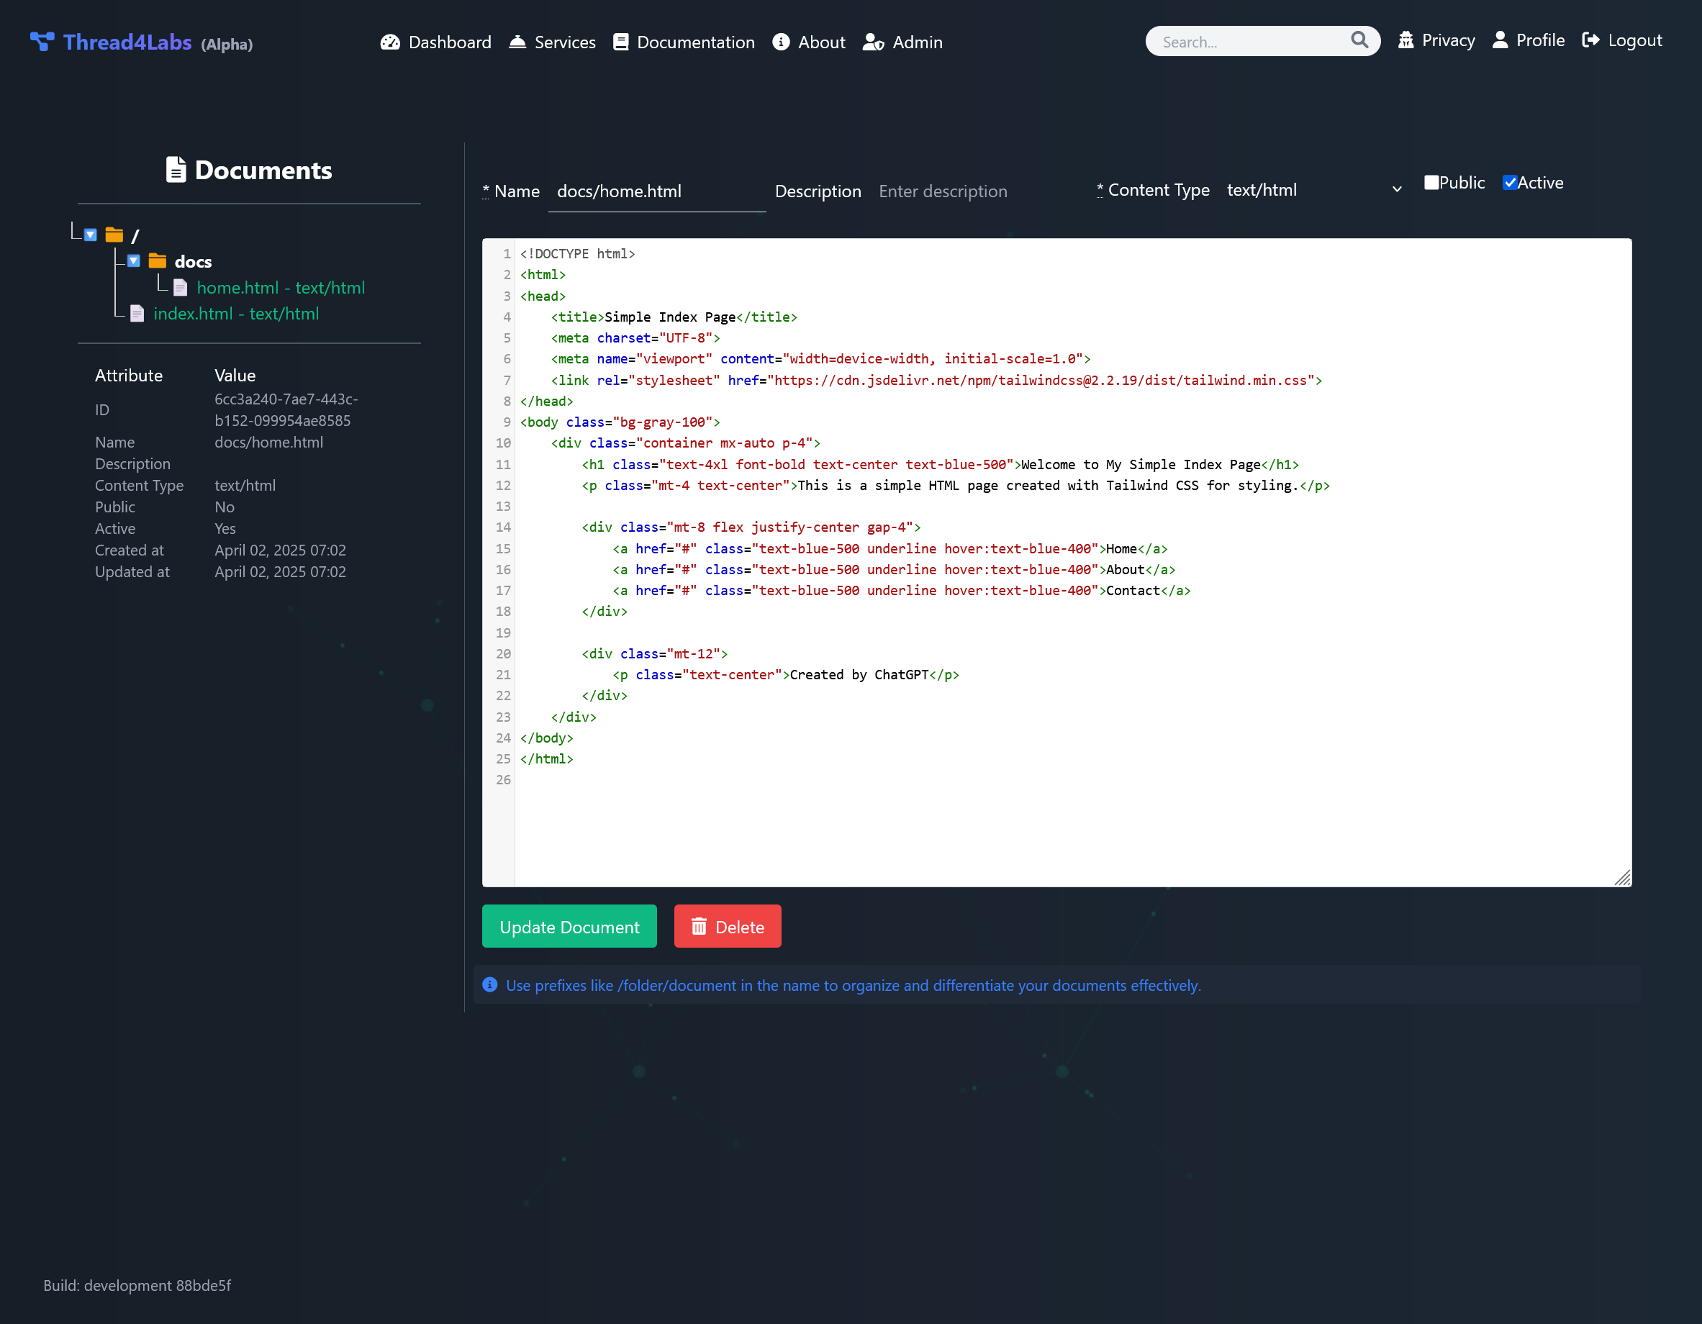
Task: Click the editor resize handle corner
Action: pos(1621,877)
